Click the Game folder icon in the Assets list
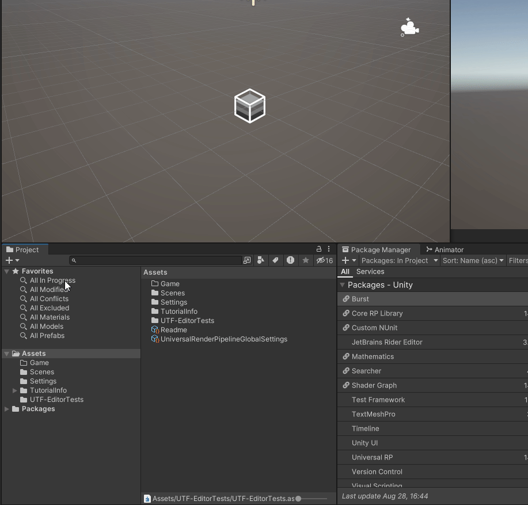The image size is (528, 505). point(155,283)
